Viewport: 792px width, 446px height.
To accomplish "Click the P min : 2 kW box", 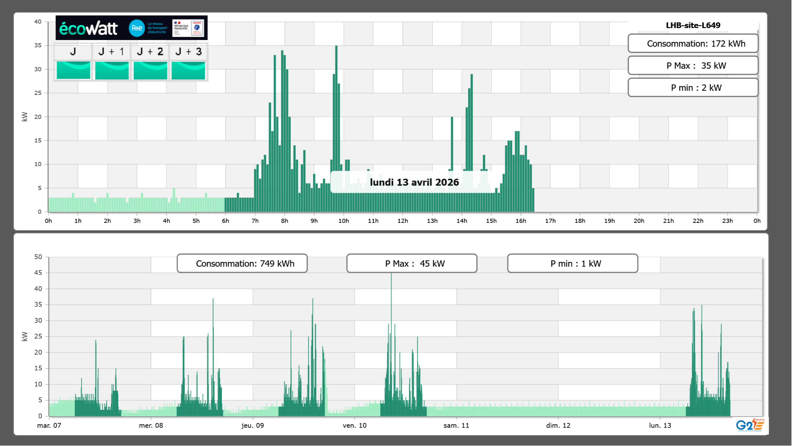I will point(693,88).
